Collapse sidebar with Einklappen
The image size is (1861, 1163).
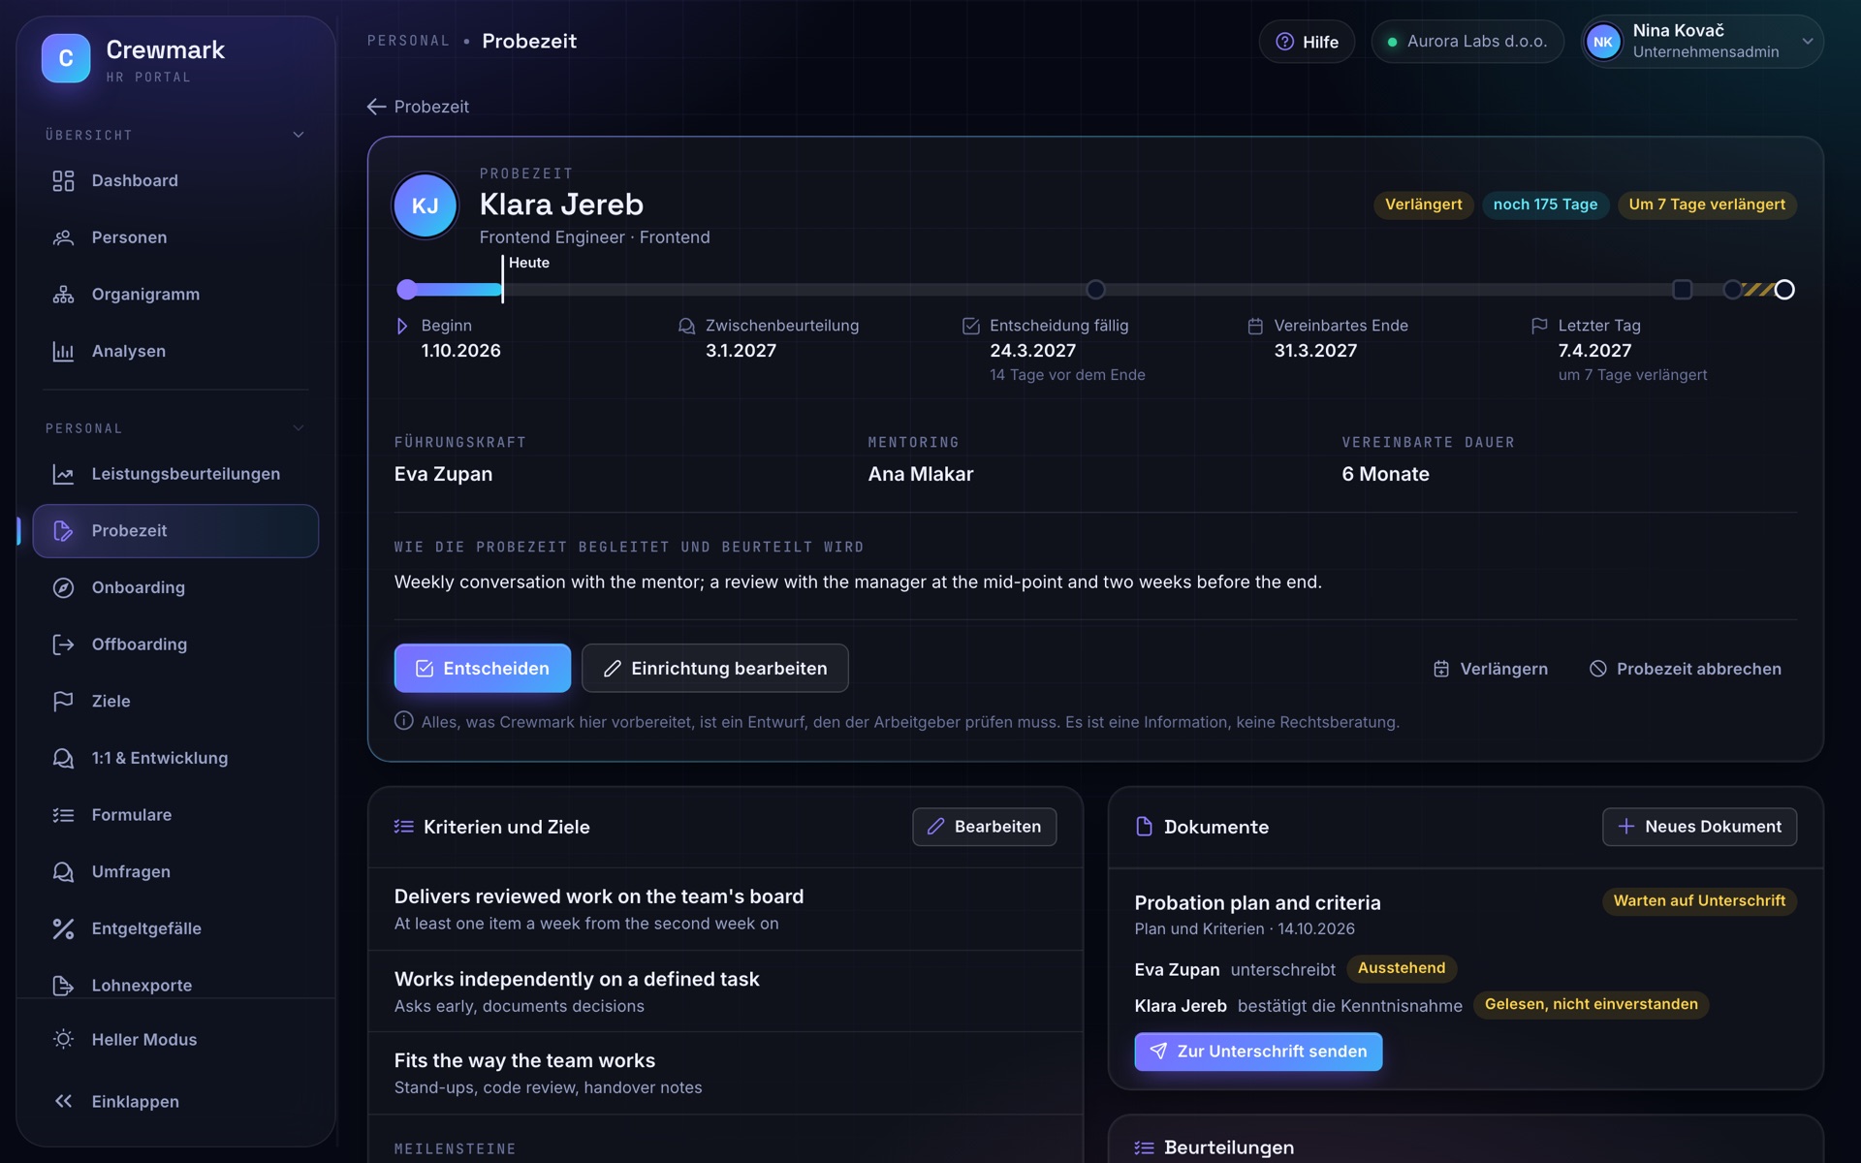[175, 1102]
